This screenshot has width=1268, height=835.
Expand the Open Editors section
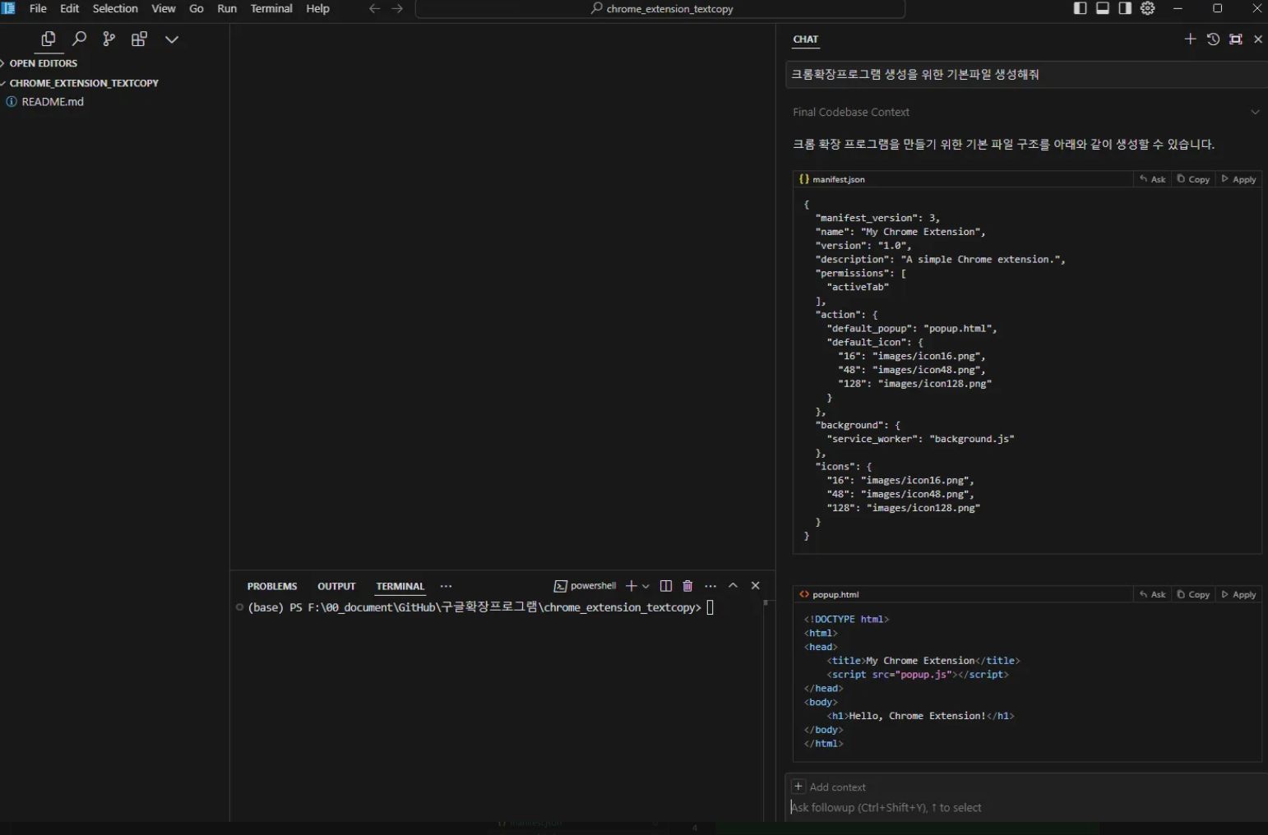coord(43,63)
